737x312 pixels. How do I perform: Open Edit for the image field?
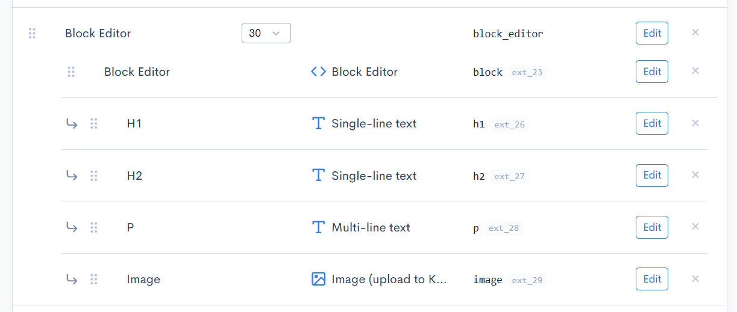(x=652, y=279)
